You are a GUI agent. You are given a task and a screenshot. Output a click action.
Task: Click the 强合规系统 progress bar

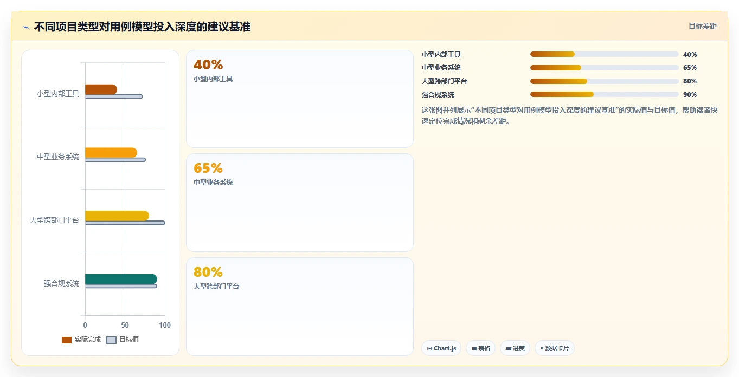click(604, 94)
